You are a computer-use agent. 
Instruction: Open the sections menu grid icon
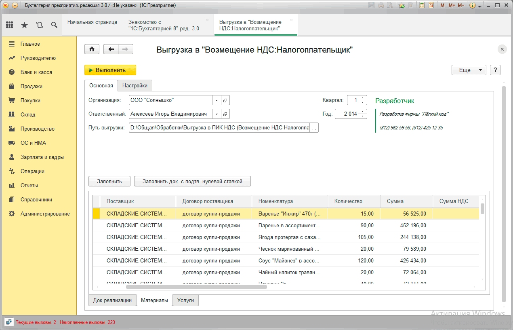[9, 25]
